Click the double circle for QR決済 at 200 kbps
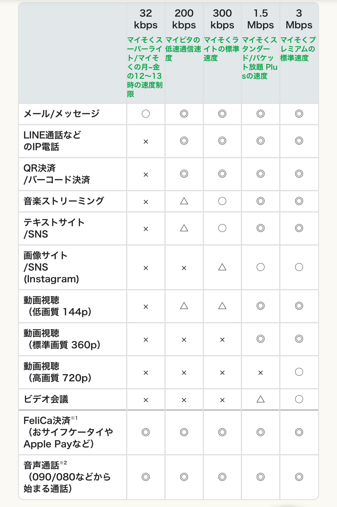337x507 pixels. pyautogui.click(x=184, y=174)
